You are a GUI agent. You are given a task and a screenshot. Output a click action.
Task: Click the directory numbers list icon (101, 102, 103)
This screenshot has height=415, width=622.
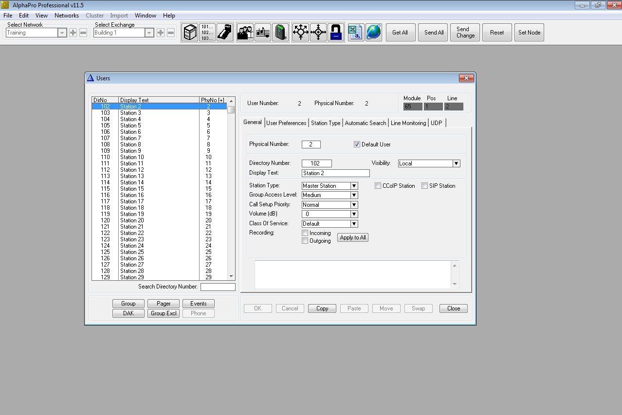pyautogui.click(x=207, y=33)
